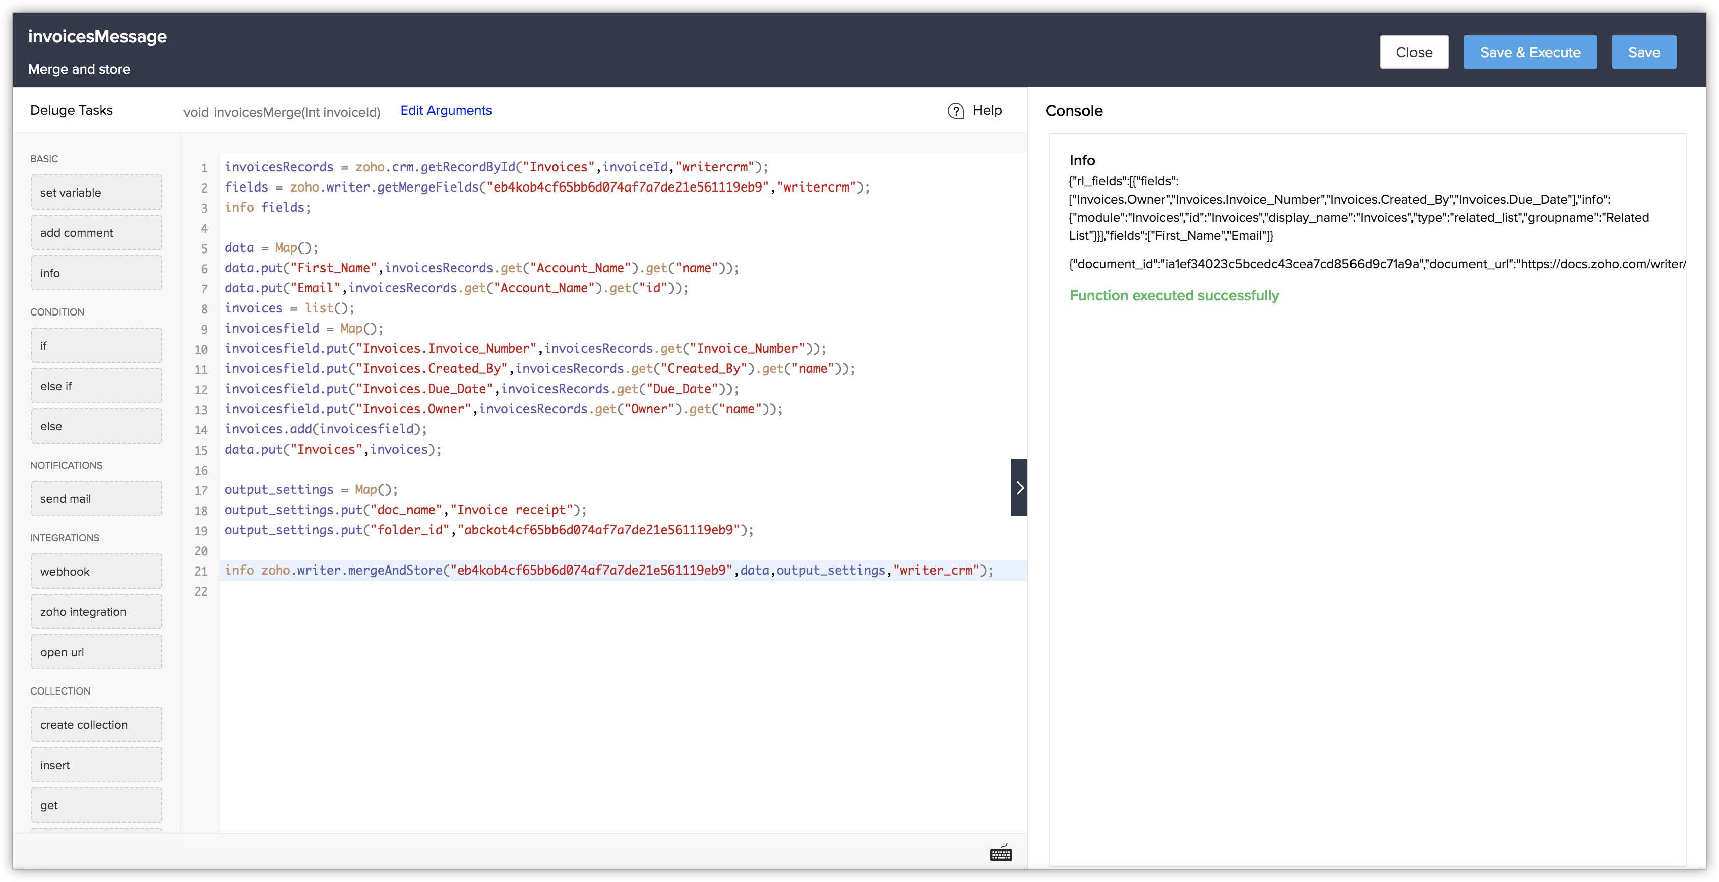The width and height of the screenshot is (1719, 882).
Task: Open the Edit Arguments link
Action: [446, 111]
